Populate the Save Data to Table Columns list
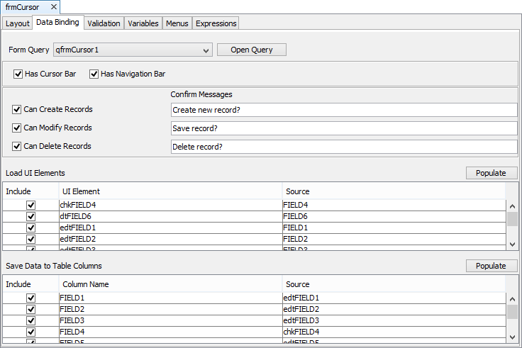This screenshot has width=522, height=348. tap(491, 266)
